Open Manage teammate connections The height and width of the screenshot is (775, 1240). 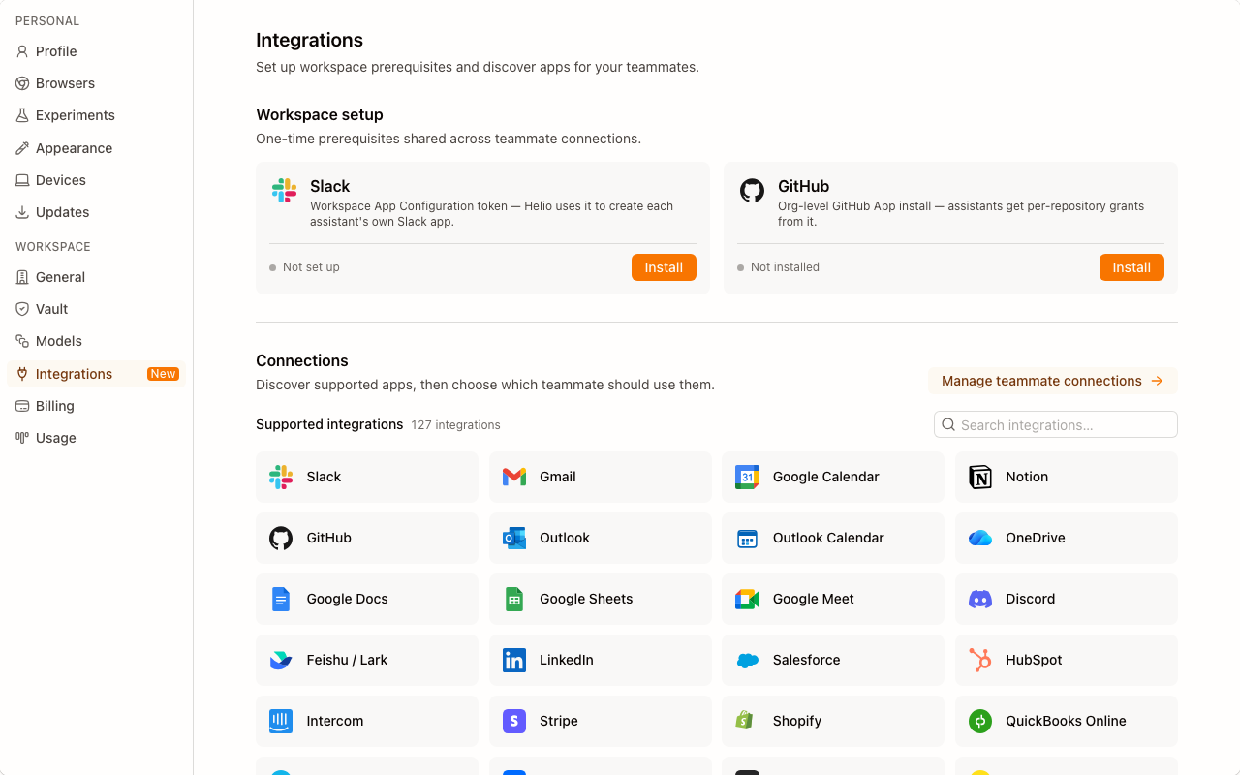click(x=1053, y=381)
